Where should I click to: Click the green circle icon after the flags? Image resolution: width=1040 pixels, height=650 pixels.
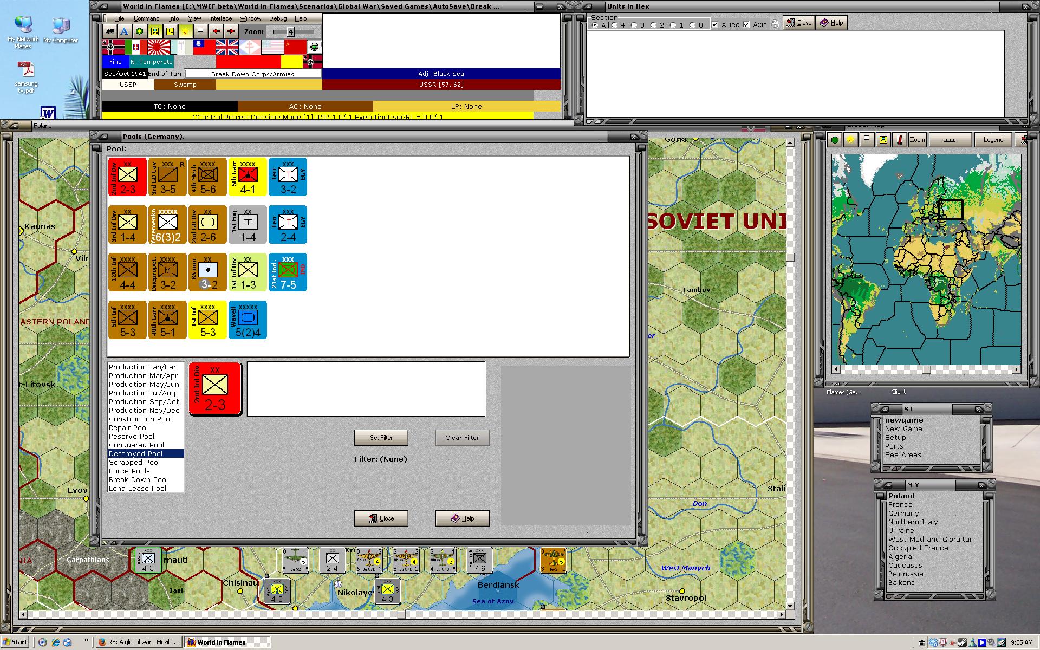(x=314, y=47)
